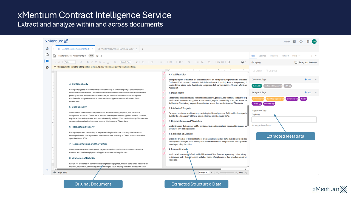Toggle Underline formatting
The image size is (351, 197).
pyautogui.click(x=96, y=62)
